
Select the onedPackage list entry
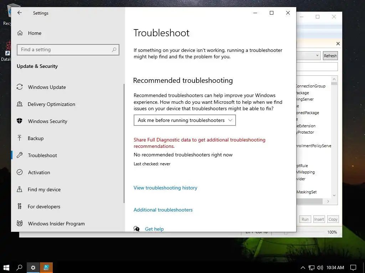tap(308, 113)
